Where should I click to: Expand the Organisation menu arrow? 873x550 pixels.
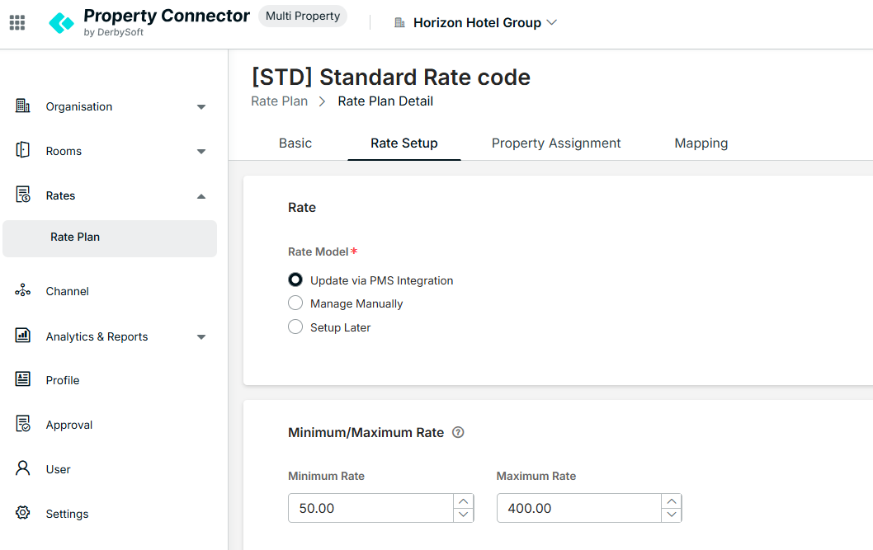[201, 107]
